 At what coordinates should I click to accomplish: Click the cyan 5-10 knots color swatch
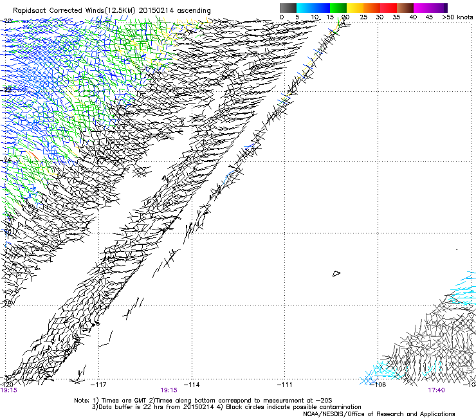point(305,8)
